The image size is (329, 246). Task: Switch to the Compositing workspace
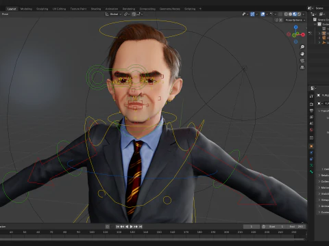147,9
